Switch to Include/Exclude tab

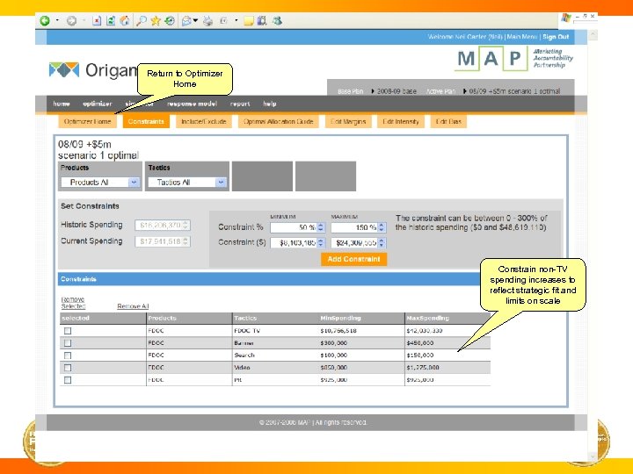[x=204, y=121]
